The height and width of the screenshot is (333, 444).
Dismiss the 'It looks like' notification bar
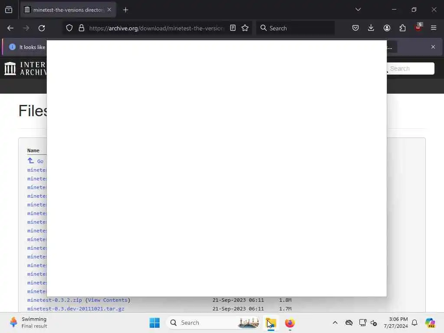coord(433,47)
